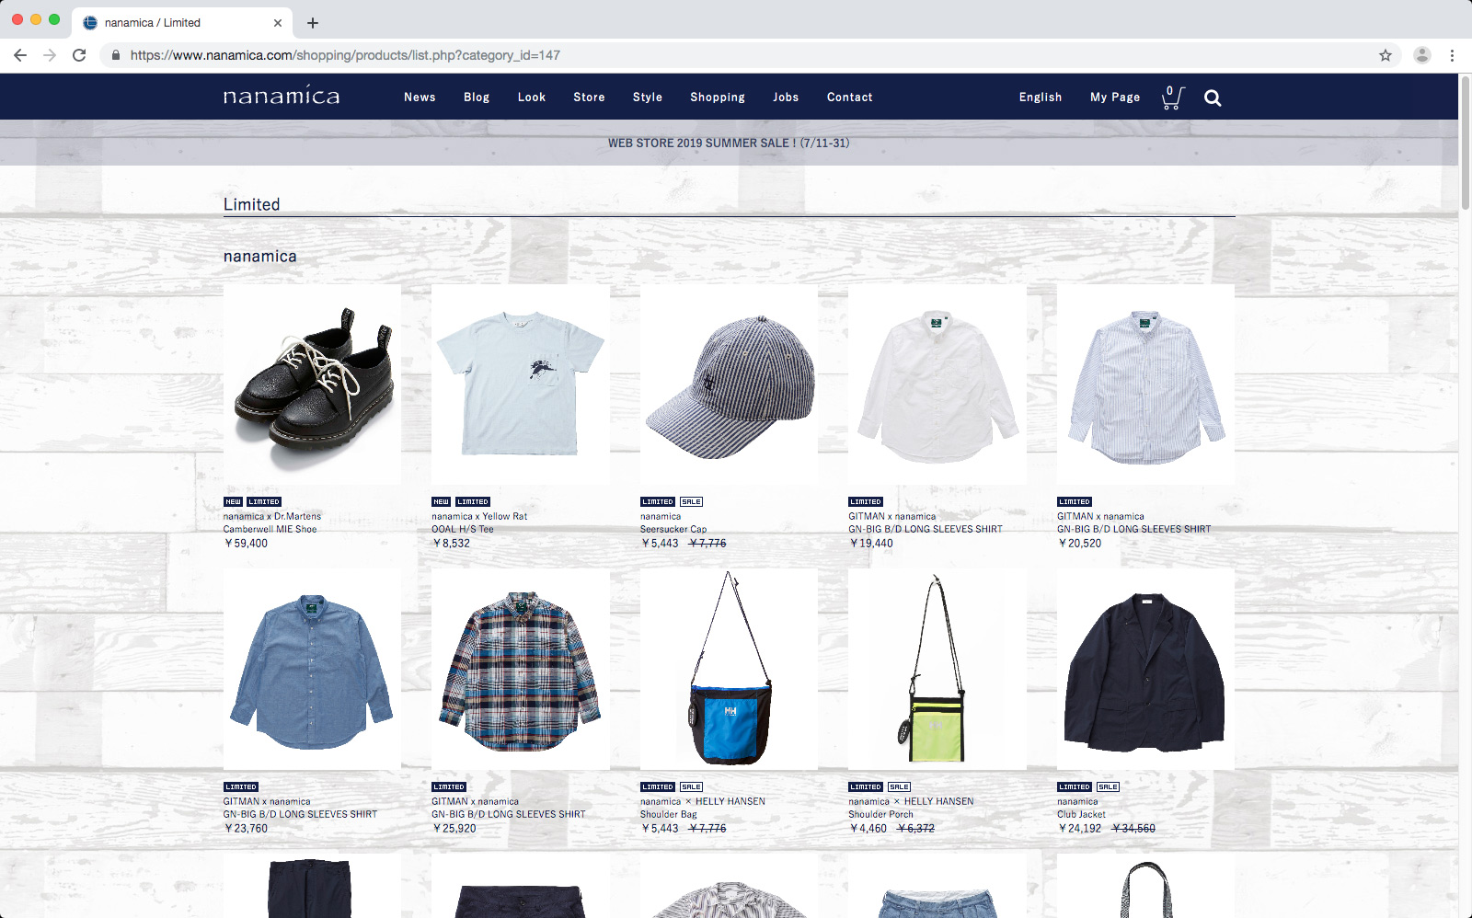Open the striped ¥20,520 shirt image

[x=1145, y=384]
